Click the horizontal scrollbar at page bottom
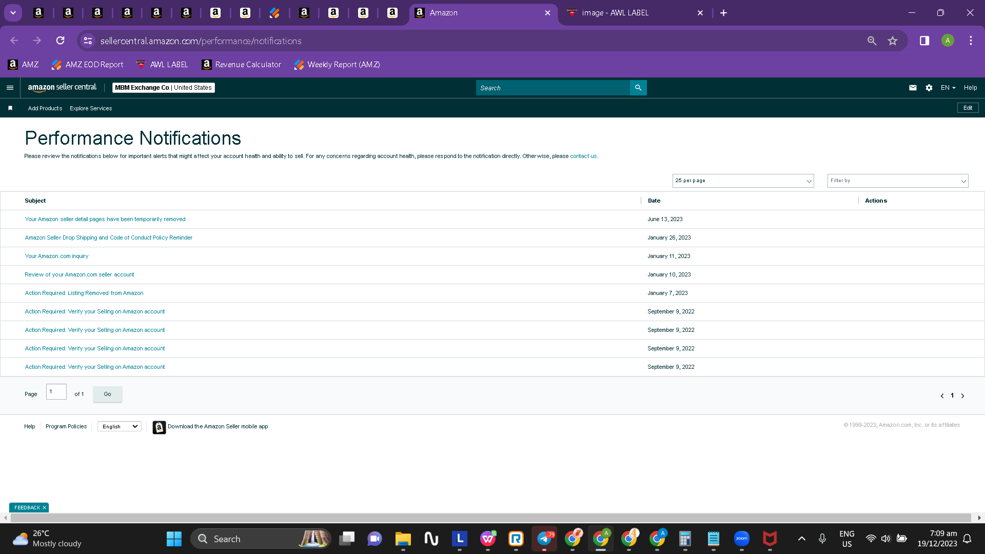 tap(490, 518)
